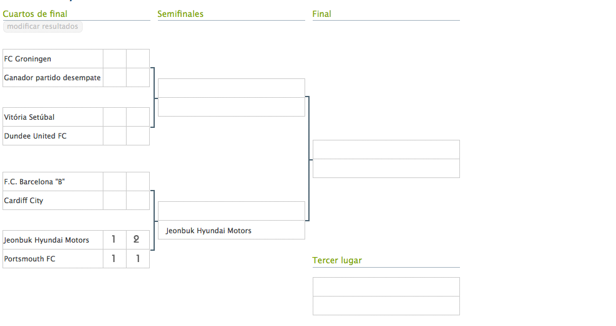The height and width of the screenshot is (326, 616).
Task: Click Cardiff City's second empty score box
Action: coord(138,201)
